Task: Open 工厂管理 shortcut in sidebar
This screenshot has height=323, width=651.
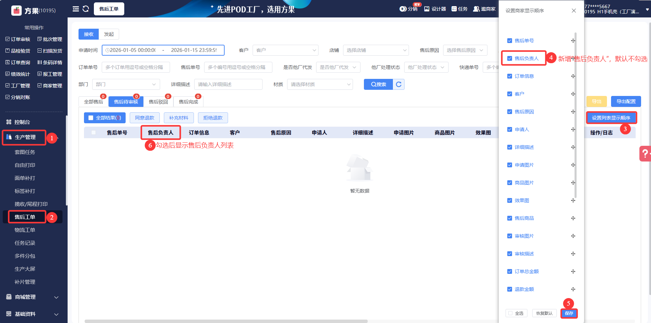Action: coord(18,86)
